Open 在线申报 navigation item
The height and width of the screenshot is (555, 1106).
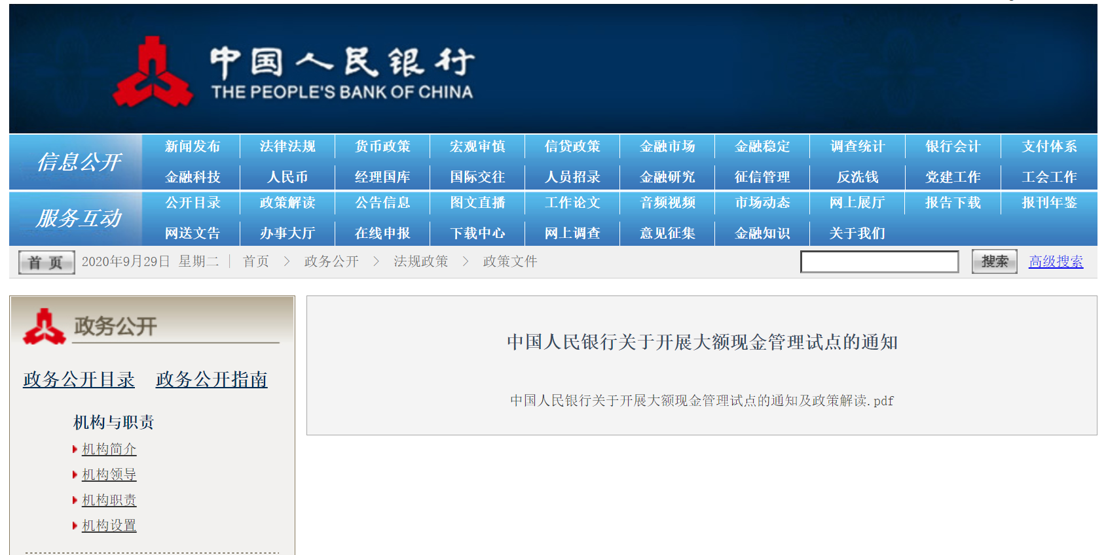pyautogui.click(x=382, y=233)
